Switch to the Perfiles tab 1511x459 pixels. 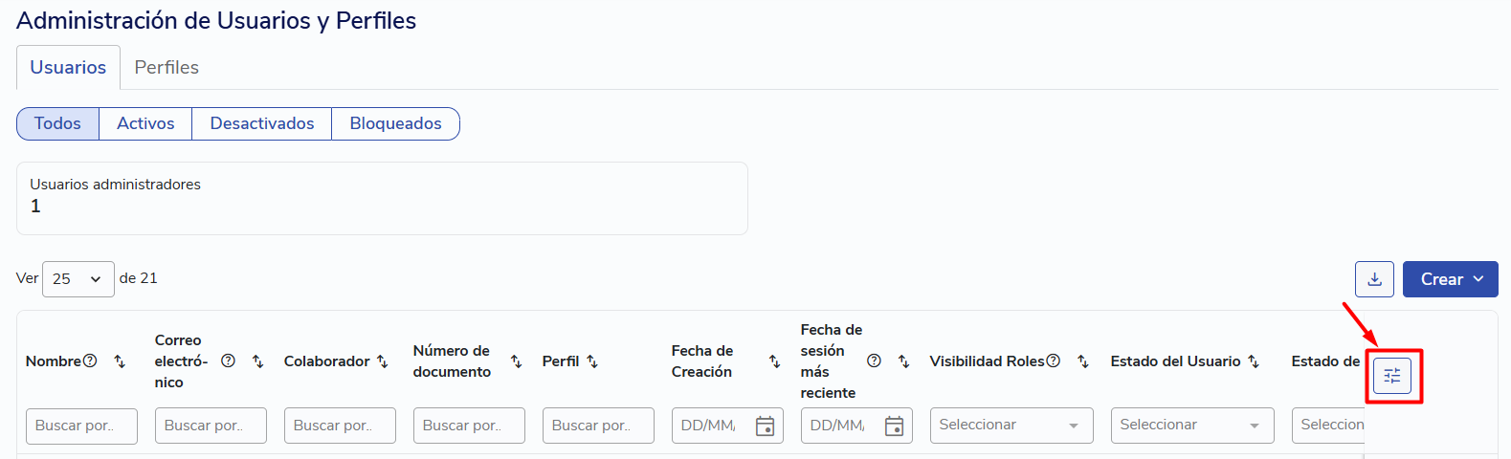tap(167, 67)
